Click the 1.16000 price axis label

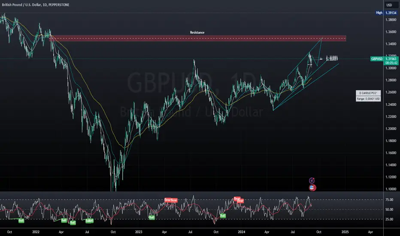tap(391, 153)
